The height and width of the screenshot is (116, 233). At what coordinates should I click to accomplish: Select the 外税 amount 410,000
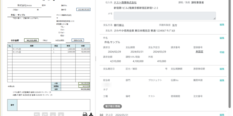pyautogui.click(x=161, y=61)
